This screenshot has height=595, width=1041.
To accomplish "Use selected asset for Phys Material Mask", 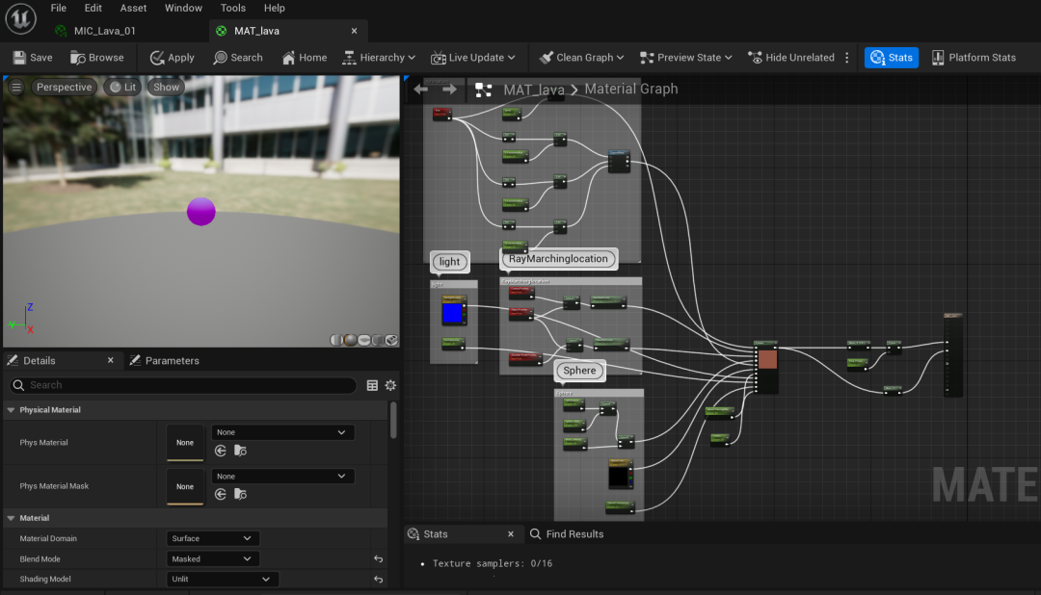I will pos(221,495).
